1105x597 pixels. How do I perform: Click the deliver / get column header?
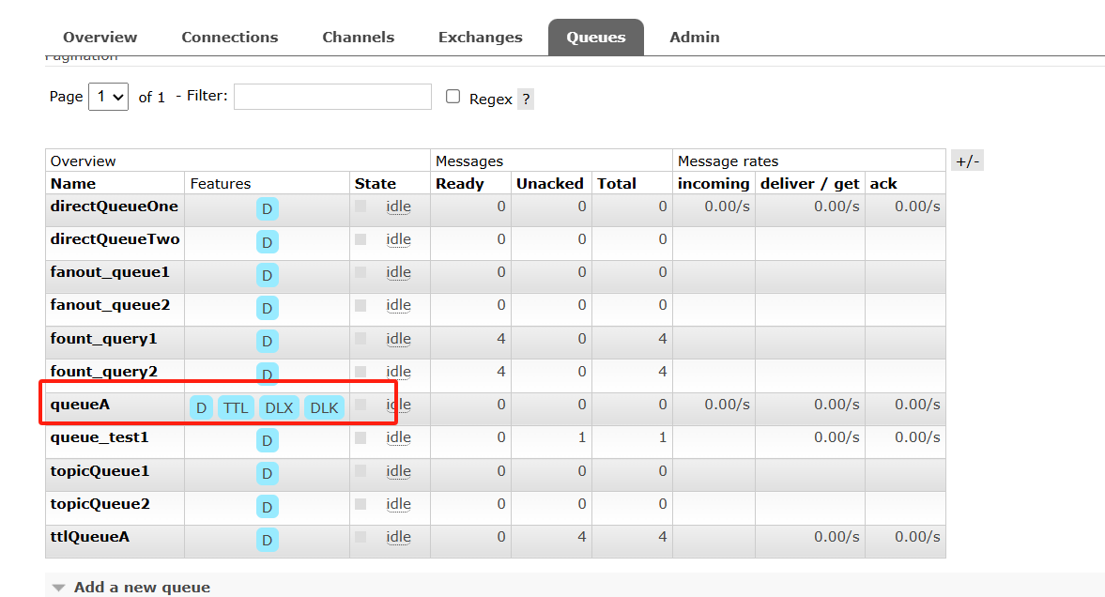coord(809,184)
